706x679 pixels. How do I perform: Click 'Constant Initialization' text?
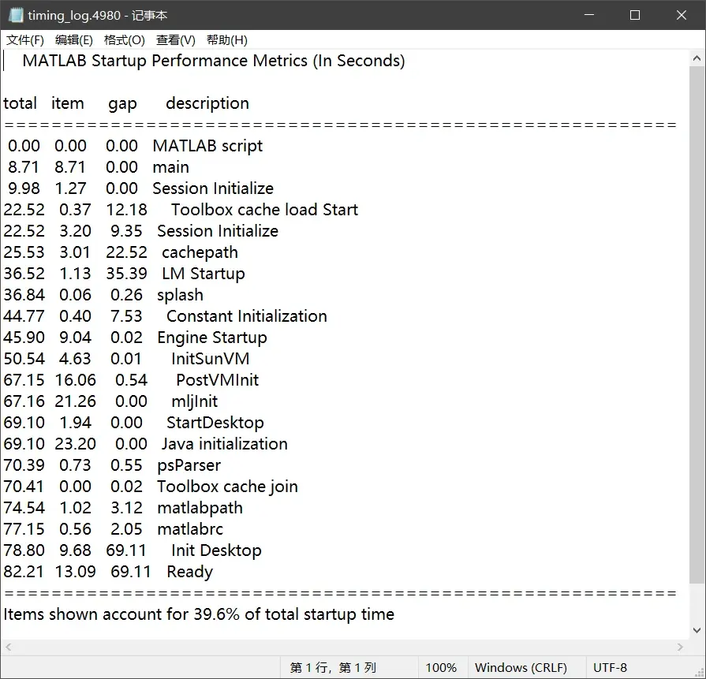tap(247, 316)
